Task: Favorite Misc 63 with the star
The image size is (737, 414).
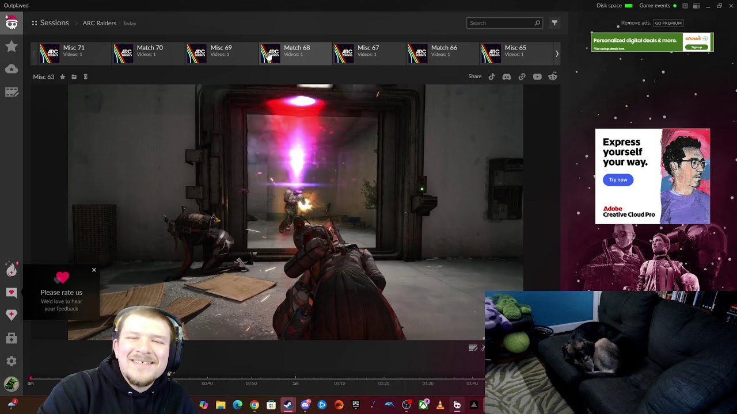Action: pyautogui.click(x=62, y=76)
